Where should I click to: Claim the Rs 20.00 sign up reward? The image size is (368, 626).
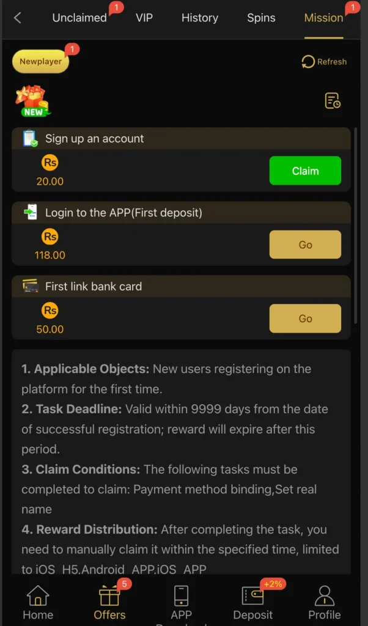(305, 171)
